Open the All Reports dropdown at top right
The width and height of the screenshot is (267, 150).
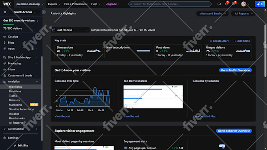pyautogui.click(x=243, y=14)
